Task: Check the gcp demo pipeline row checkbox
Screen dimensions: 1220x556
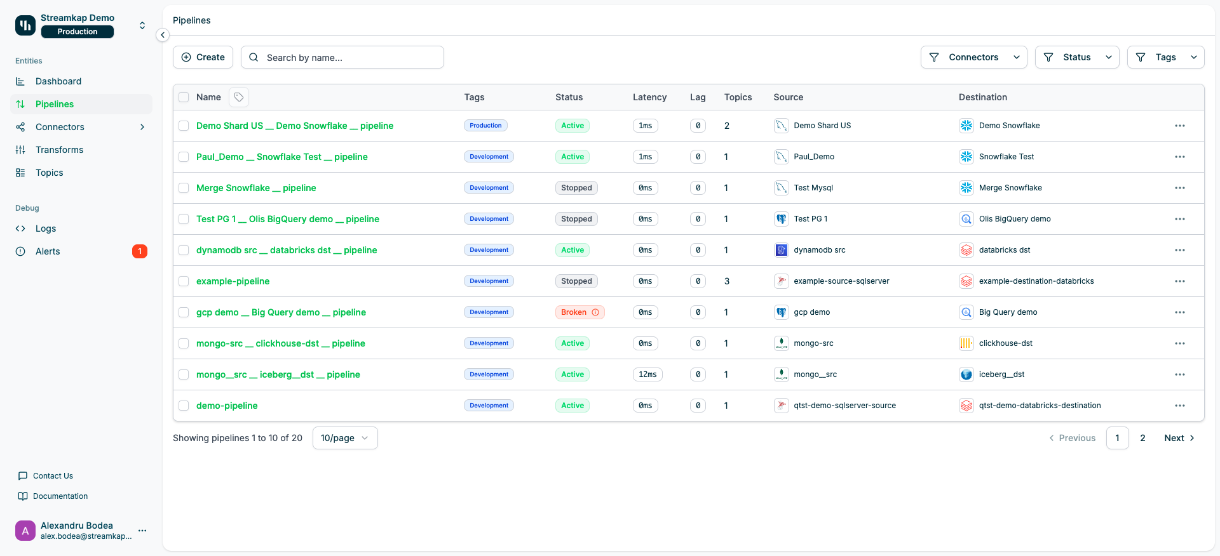Action: tap(184, 312)
